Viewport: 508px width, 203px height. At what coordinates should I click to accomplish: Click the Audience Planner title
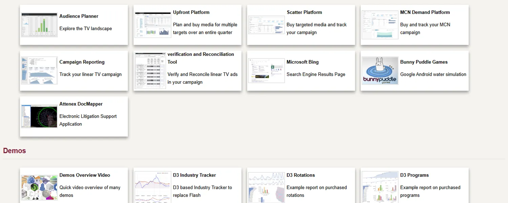click(x=79, y=16)
